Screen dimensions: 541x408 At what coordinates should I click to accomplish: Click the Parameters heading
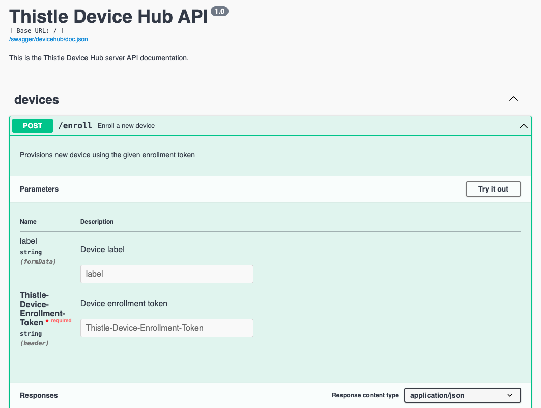pos(39,189)
